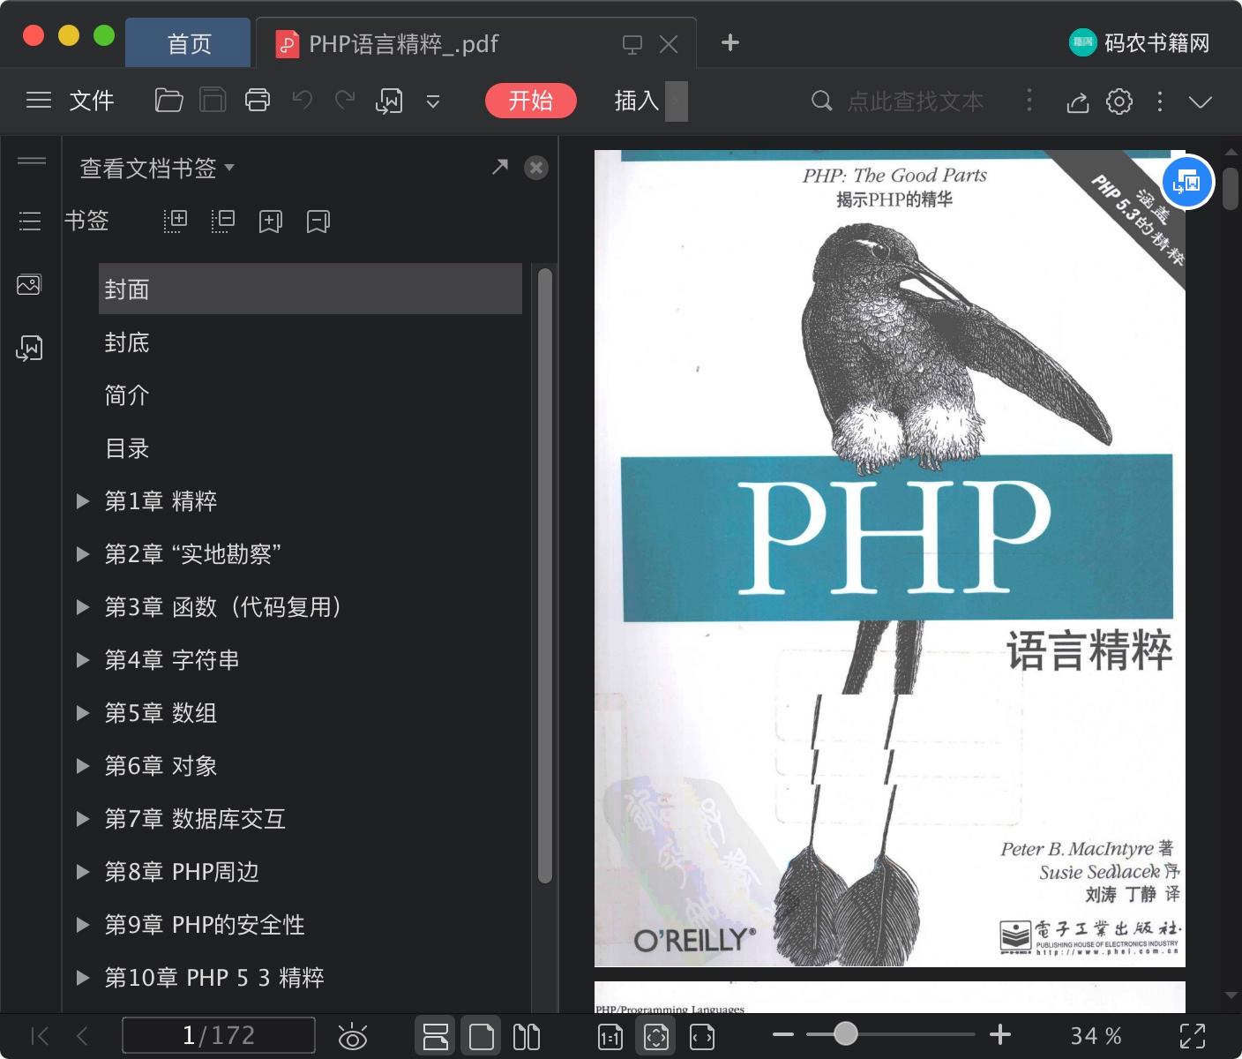Open the 第8章 PHP周边 bookmark text
The height and width of the screenshot is (1059, 1242).
[x=182, y=872]
